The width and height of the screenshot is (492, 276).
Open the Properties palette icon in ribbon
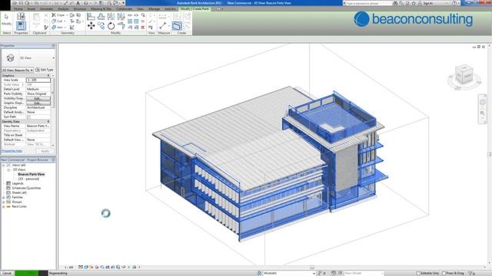point(21,25)
